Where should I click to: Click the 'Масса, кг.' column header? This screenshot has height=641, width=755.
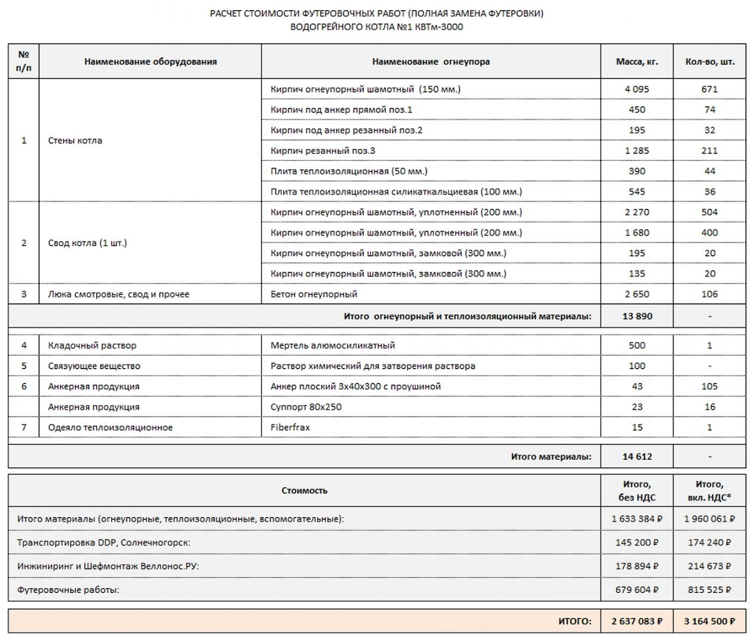click(x=637, y=61)
